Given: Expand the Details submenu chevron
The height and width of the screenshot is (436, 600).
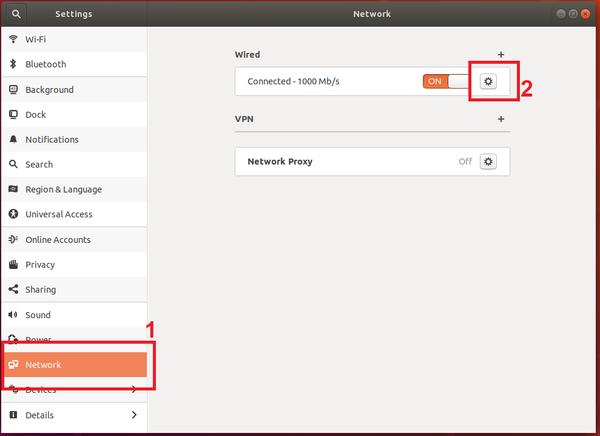Looking at the screenshot, I should coord(134,415).
